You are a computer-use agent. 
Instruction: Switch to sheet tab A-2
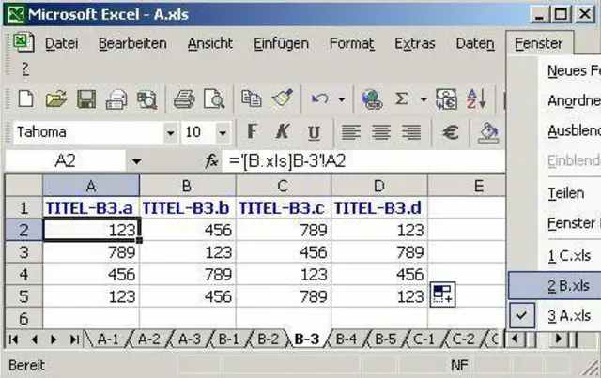point(148,340)
